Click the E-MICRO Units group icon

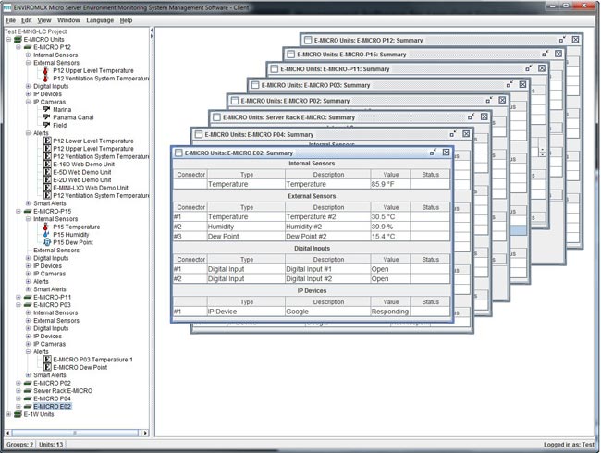(x=18, y=40)
